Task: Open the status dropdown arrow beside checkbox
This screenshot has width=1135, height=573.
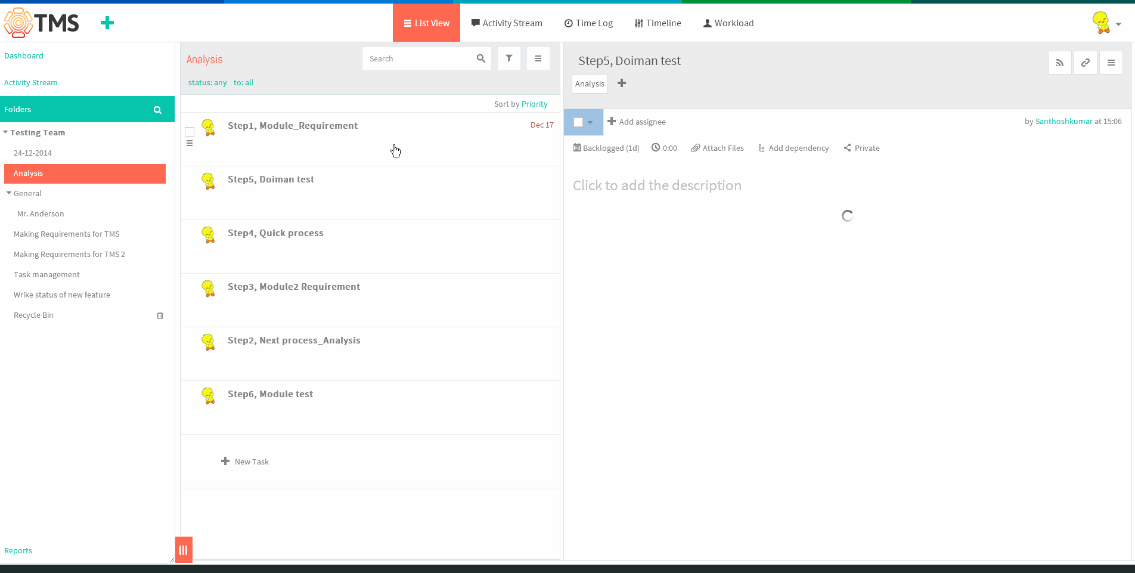Action: pos(590,122)
